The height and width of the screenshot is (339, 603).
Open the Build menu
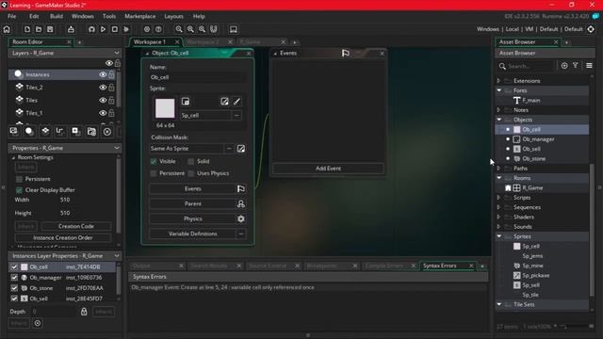(x=57, y=16)
